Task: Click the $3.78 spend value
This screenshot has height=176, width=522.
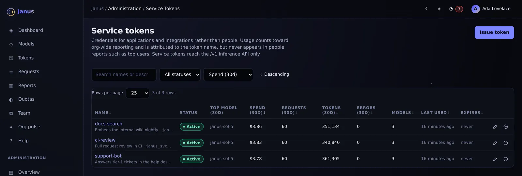Action: coord(256,159)
